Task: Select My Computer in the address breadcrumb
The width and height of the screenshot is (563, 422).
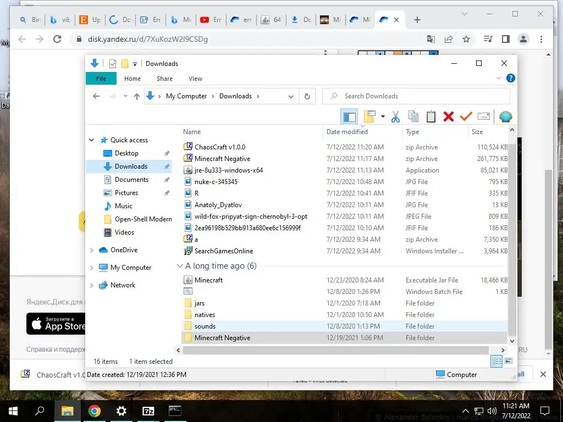Action: click(186, 96)
